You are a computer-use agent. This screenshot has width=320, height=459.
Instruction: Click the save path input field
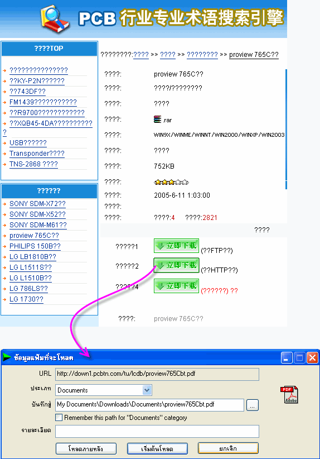pyautogui.click(x=149, y=405)
